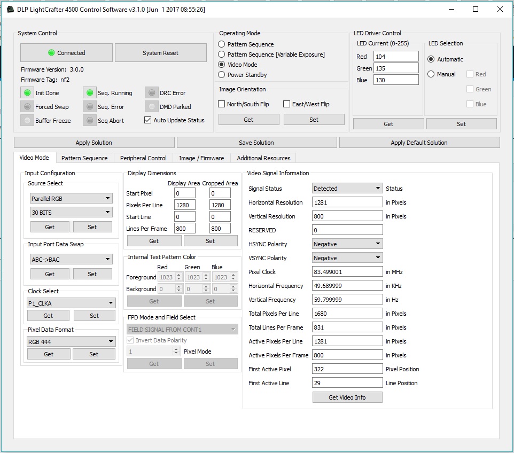This screenshot has height=453, width=514.
Task: Switch to the Additional Resources tab
Action: 263,158
